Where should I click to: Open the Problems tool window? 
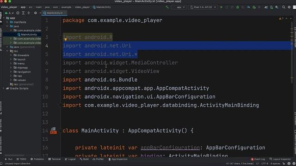(37, 159)
